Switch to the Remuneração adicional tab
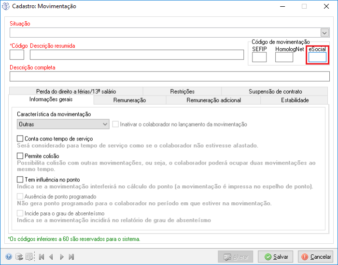This screenshot has width=338, height=265. [213, 100]
